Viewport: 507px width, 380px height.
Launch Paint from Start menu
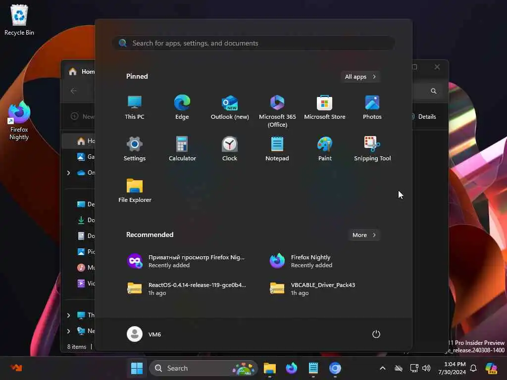click(325, 149)
